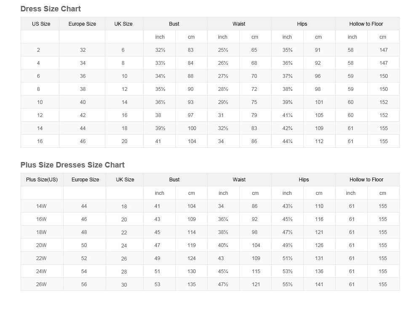The width and height of the screenshot is (414, 311).
Task: Click the 135 bust cm value
Action: click(191, 284)
